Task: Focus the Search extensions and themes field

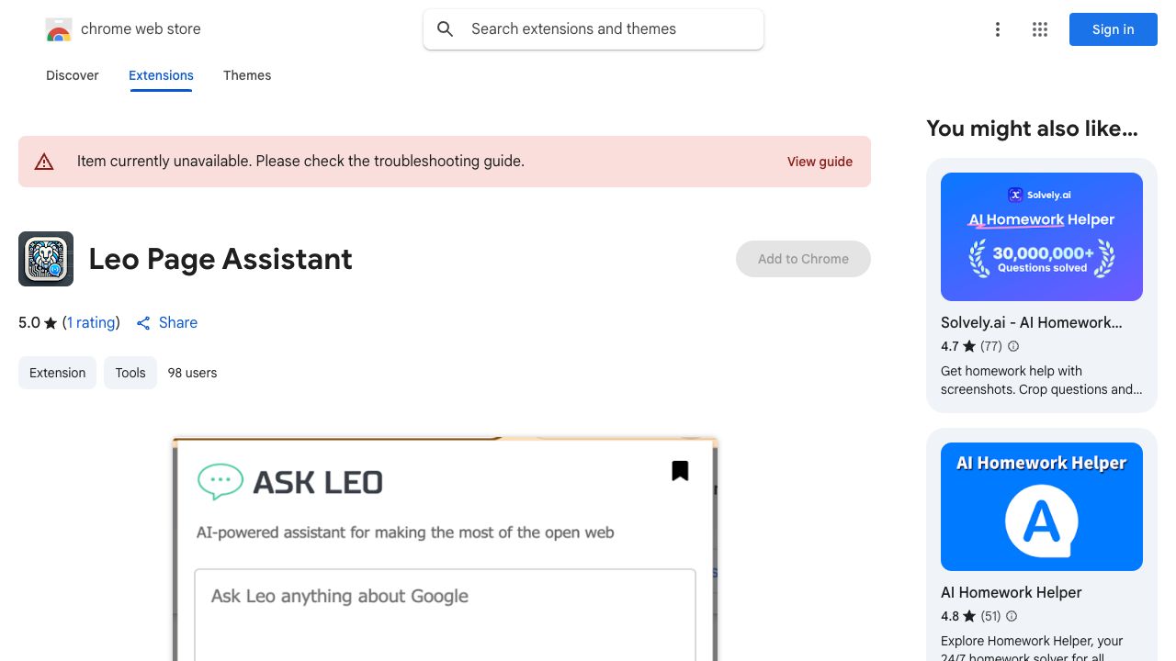Action: point(606,29)
